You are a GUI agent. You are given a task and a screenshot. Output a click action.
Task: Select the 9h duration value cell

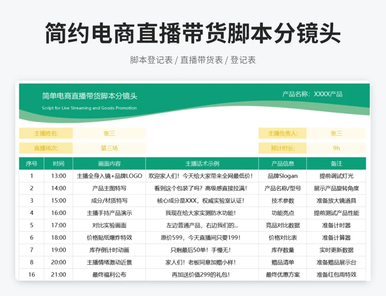[336, 148]
